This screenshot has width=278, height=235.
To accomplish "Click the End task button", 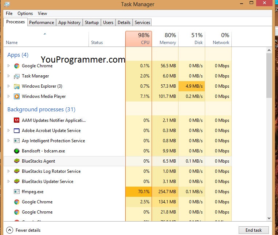I will pos(254,230).
